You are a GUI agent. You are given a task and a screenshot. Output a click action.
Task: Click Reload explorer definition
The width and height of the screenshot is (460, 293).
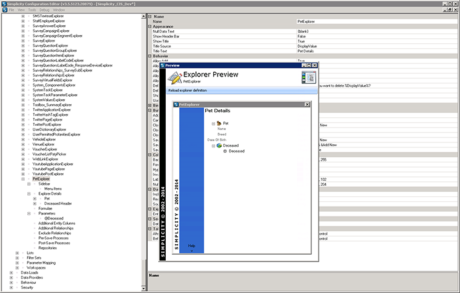tap(187, 91)
